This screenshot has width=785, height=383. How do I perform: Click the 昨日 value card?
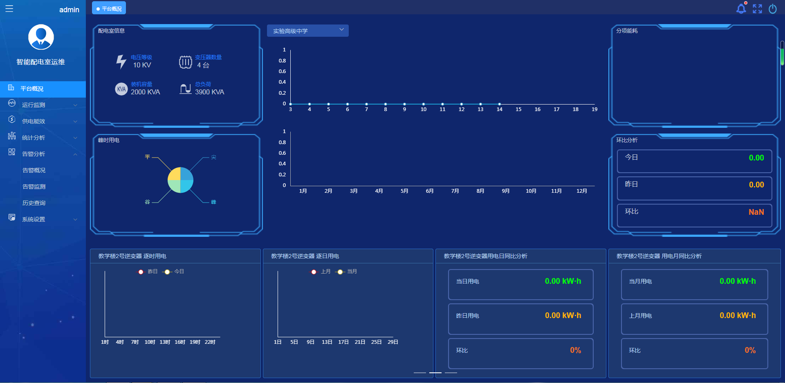point(694,188)
